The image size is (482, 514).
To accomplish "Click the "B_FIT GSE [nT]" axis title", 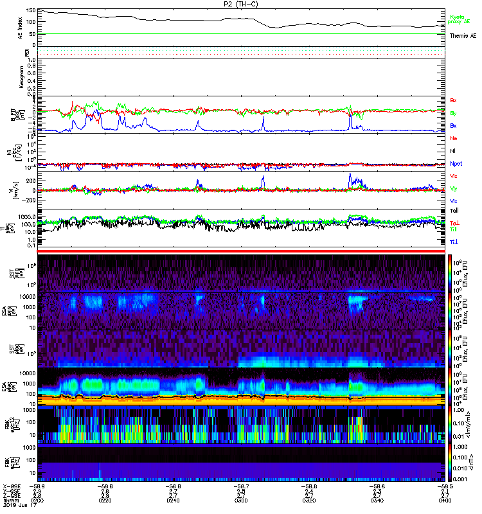I will (x=18, y=115).
